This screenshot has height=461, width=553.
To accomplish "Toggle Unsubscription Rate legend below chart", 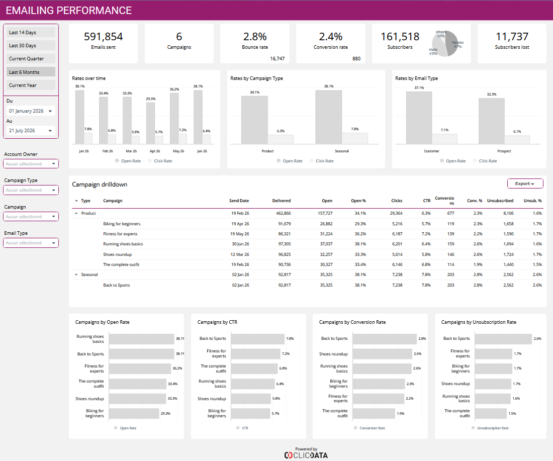I will [x=490, y=428].
